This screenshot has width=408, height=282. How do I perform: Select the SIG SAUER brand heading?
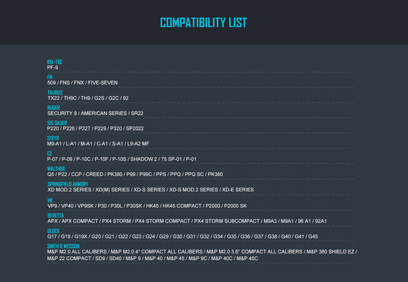coord(58,123)
